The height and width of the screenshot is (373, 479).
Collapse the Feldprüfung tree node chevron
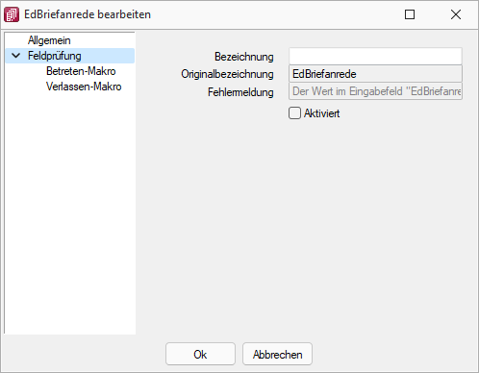point(15,56)
